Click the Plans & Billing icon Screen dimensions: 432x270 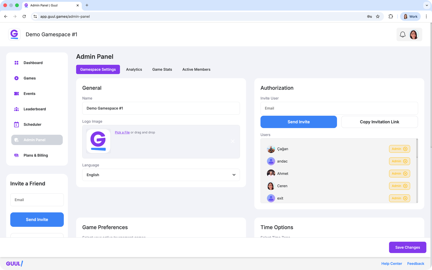[x=17, y=155]
